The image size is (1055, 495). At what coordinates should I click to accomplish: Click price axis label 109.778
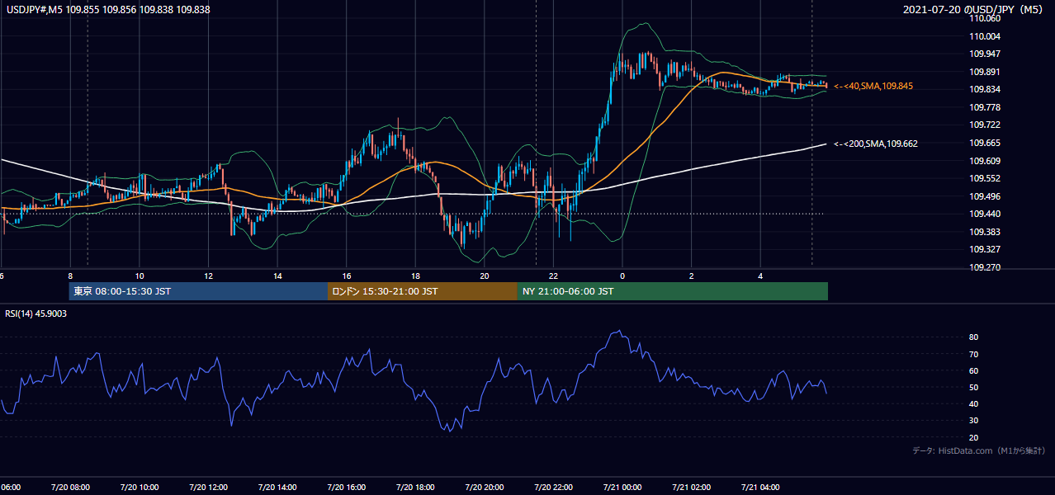tap(986, 107)
